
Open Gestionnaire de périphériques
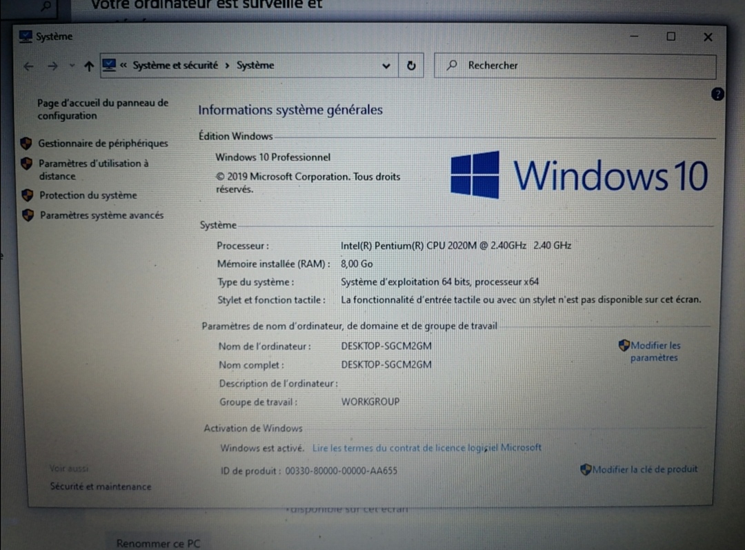[103, 143]
